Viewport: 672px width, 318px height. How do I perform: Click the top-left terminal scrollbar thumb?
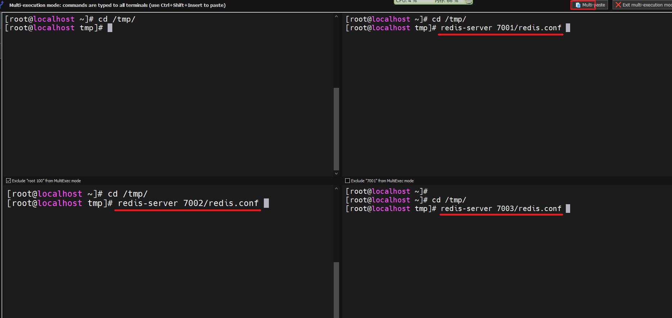click(336, 129)
